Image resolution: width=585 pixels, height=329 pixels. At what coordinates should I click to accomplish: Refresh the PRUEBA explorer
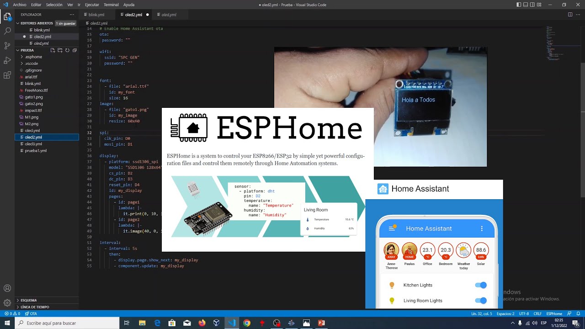67,50
